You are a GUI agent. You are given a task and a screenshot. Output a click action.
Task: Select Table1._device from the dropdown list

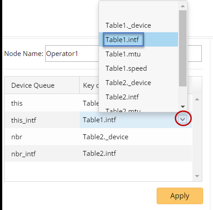tap(138, 26)
